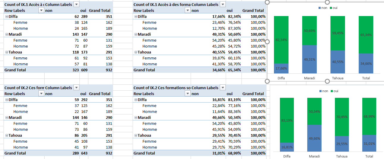Open Column Labels filter in top-left IX.1 table
The image size is (384, 159).
point(76,4)
